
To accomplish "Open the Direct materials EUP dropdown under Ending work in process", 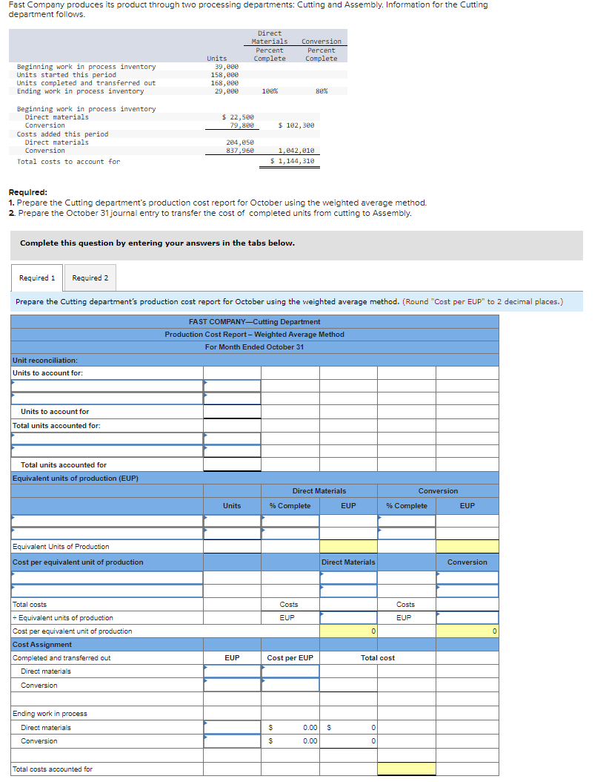I will click(231, 727).
